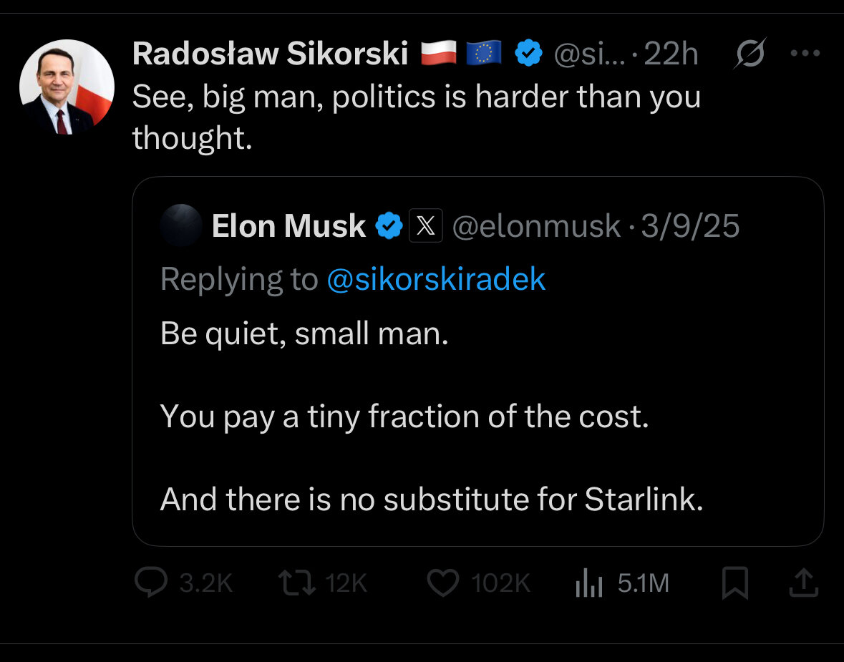Click Elon Musk's blue verified checkmark
This screenshot has height=662, width=844.
tap(389, 227)
